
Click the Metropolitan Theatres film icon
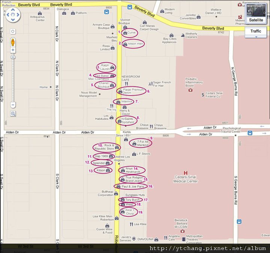click(184, 239)
